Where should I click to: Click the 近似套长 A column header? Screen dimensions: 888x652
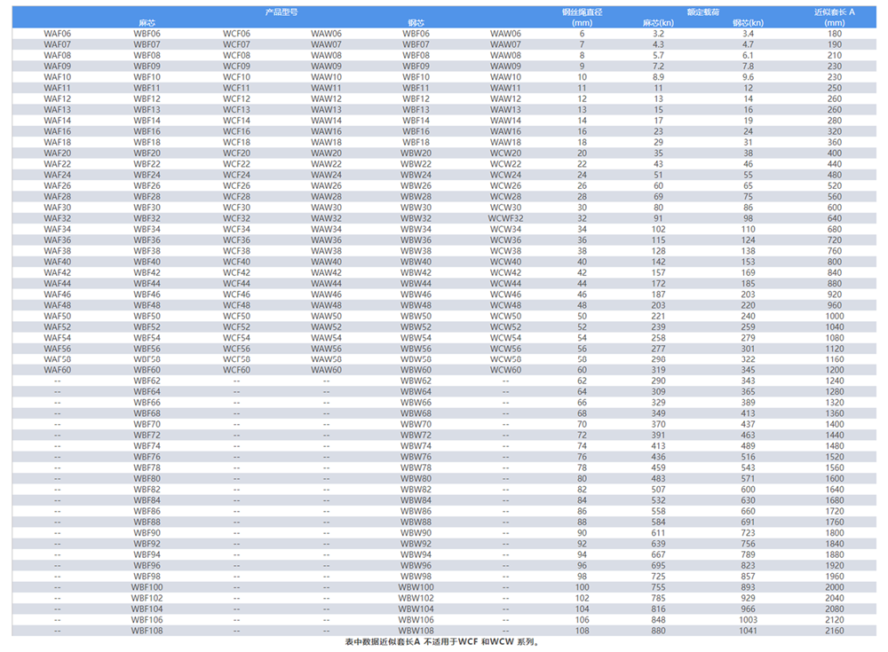tap(834, 17)
